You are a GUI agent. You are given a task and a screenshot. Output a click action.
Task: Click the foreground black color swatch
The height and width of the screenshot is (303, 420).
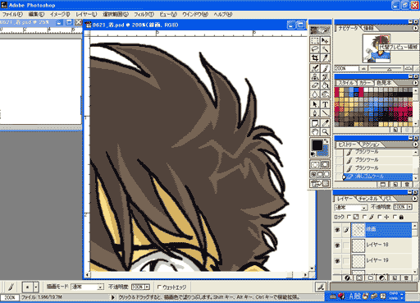(317, 145)
